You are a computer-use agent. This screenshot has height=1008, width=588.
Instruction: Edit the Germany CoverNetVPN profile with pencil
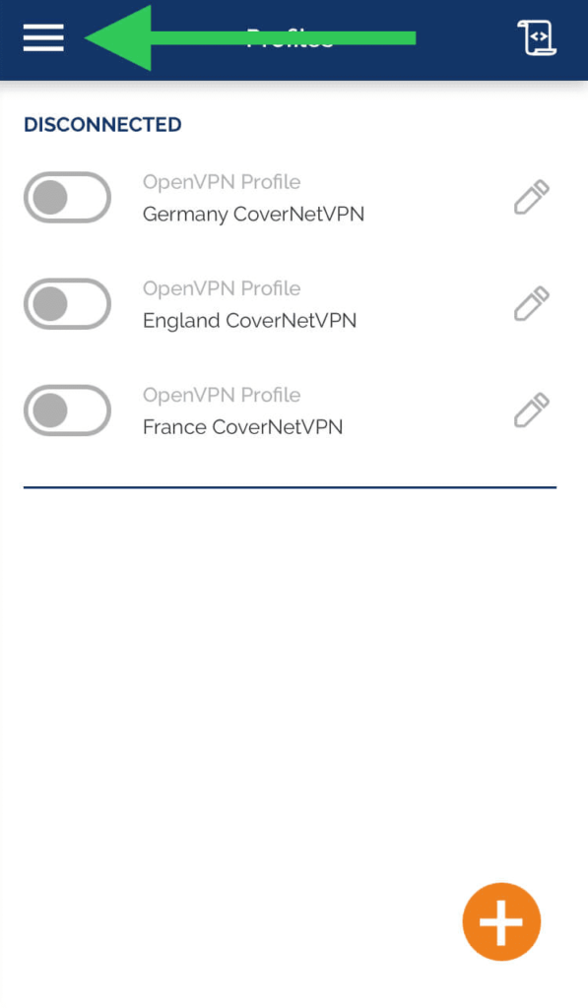[532, 197]
